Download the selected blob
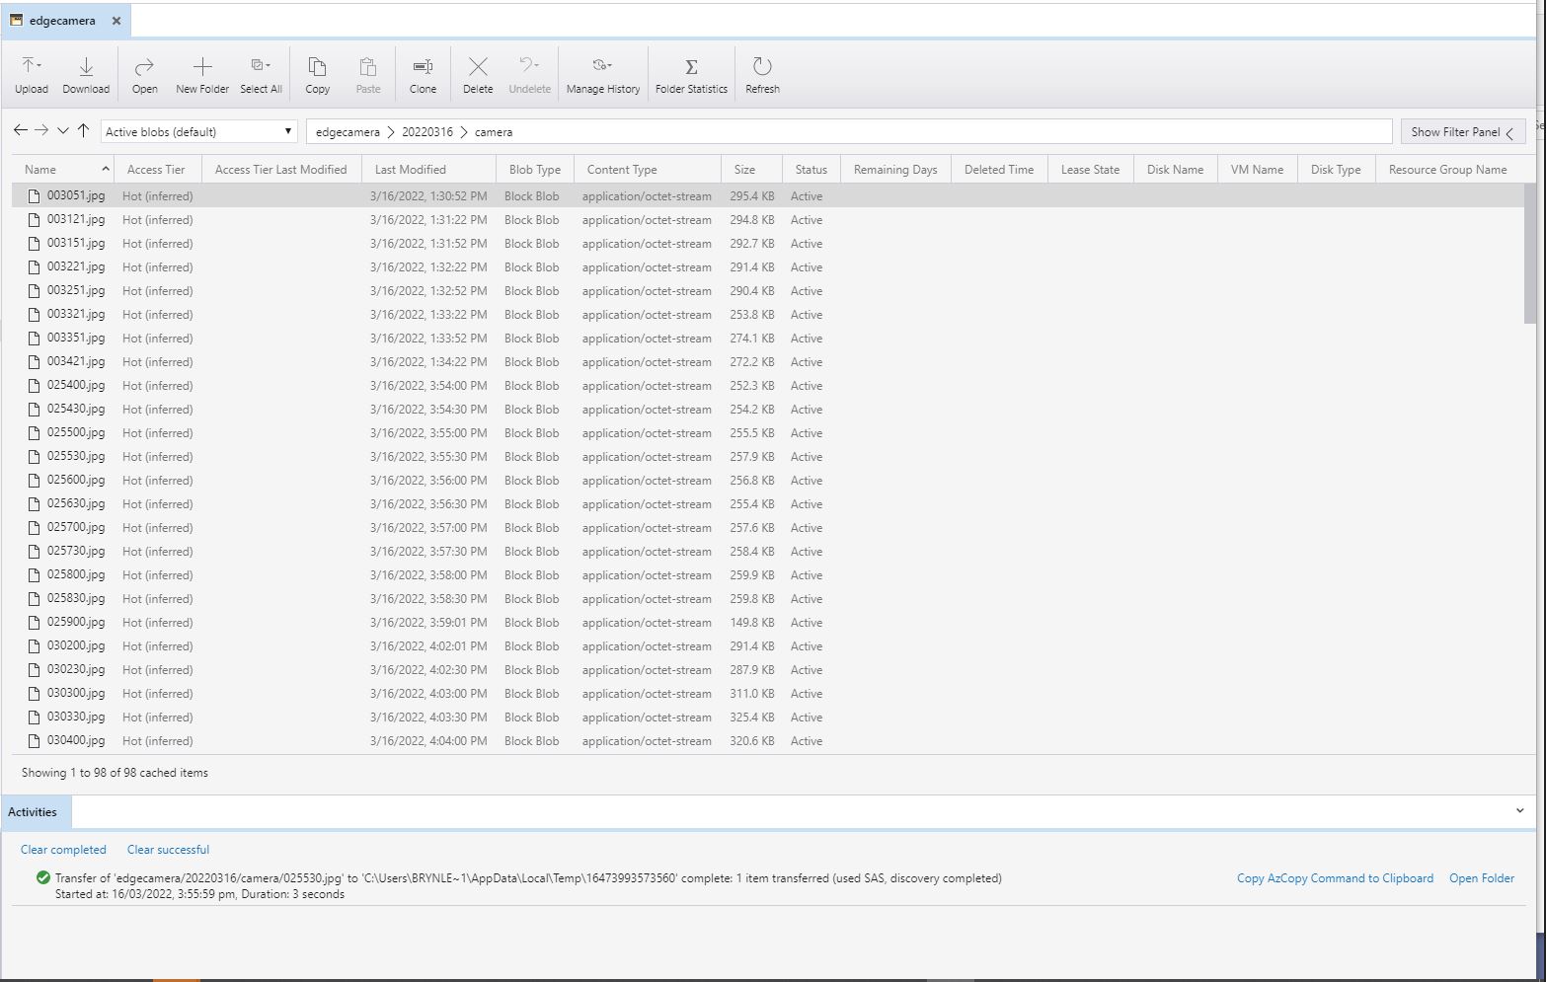Image resolution: width=1546 pixels, height=982 pixels. click(x=86, y=75)
